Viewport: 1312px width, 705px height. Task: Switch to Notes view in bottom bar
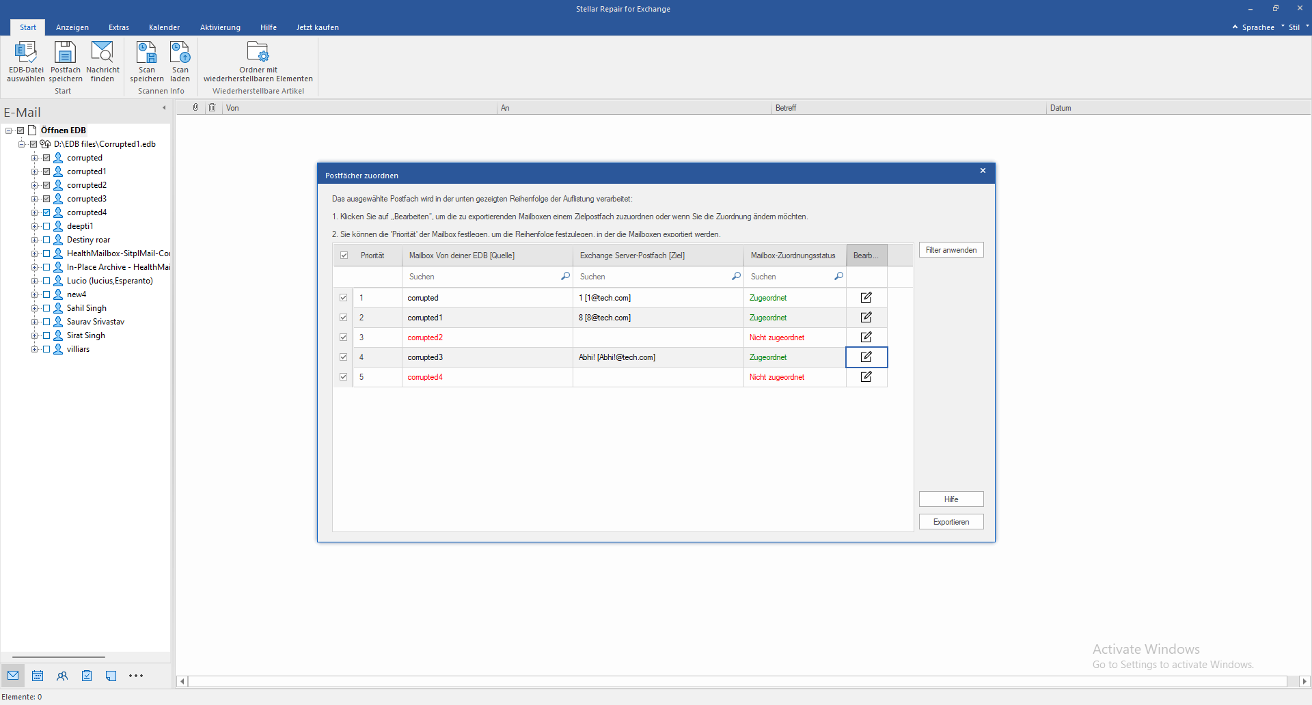pyautogui.click(x=111, y=676)
